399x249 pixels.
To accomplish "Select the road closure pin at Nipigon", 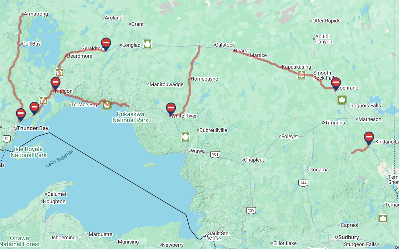I will (55, 83).
